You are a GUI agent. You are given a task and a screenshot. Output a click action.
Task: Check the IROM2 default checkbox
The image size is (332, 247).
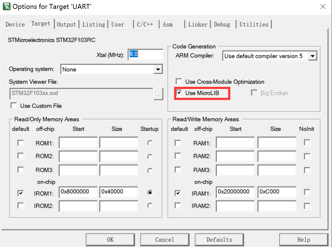[20, 206]
